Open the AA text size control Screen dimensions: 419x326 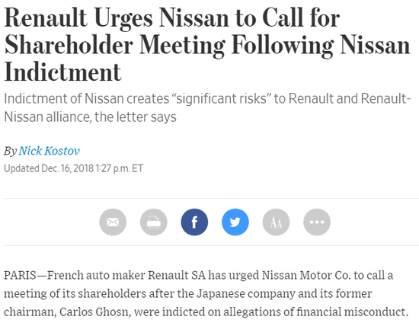click(x=276, y=222)
